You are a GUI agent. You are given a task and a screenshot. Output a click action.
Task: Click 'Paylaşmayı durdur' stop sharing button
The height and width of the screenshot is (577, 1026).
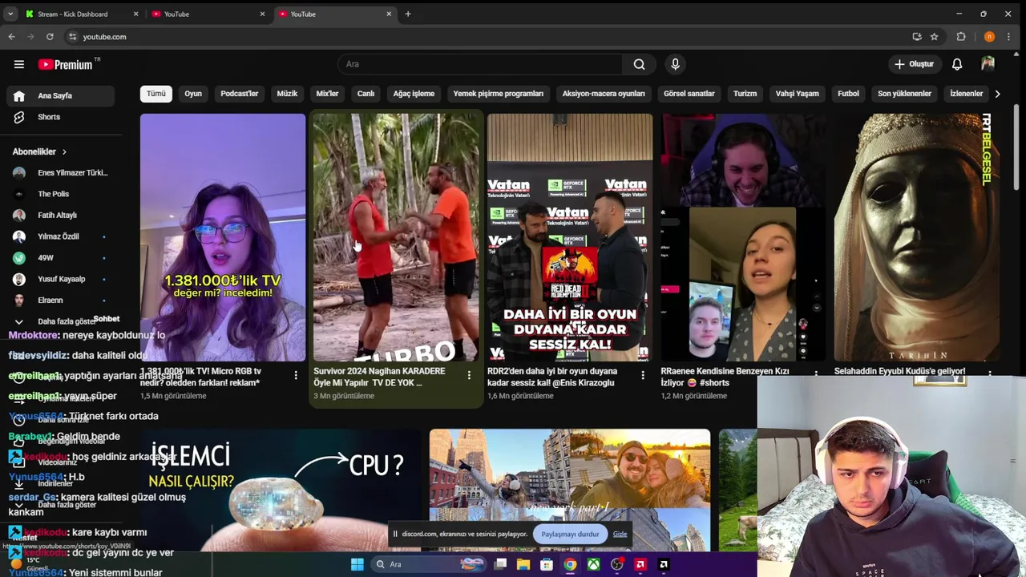pyautogui.click(x=570, y=534)
